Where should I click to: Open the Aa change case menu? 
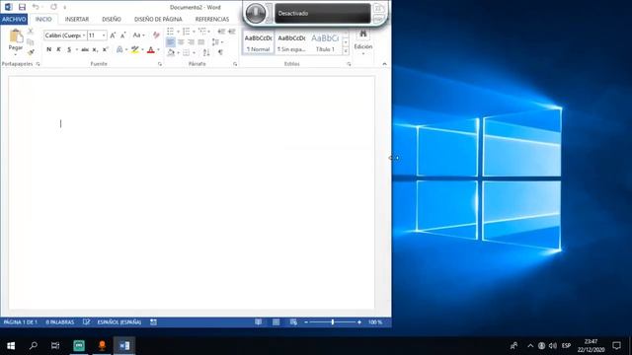coord(138,35)
